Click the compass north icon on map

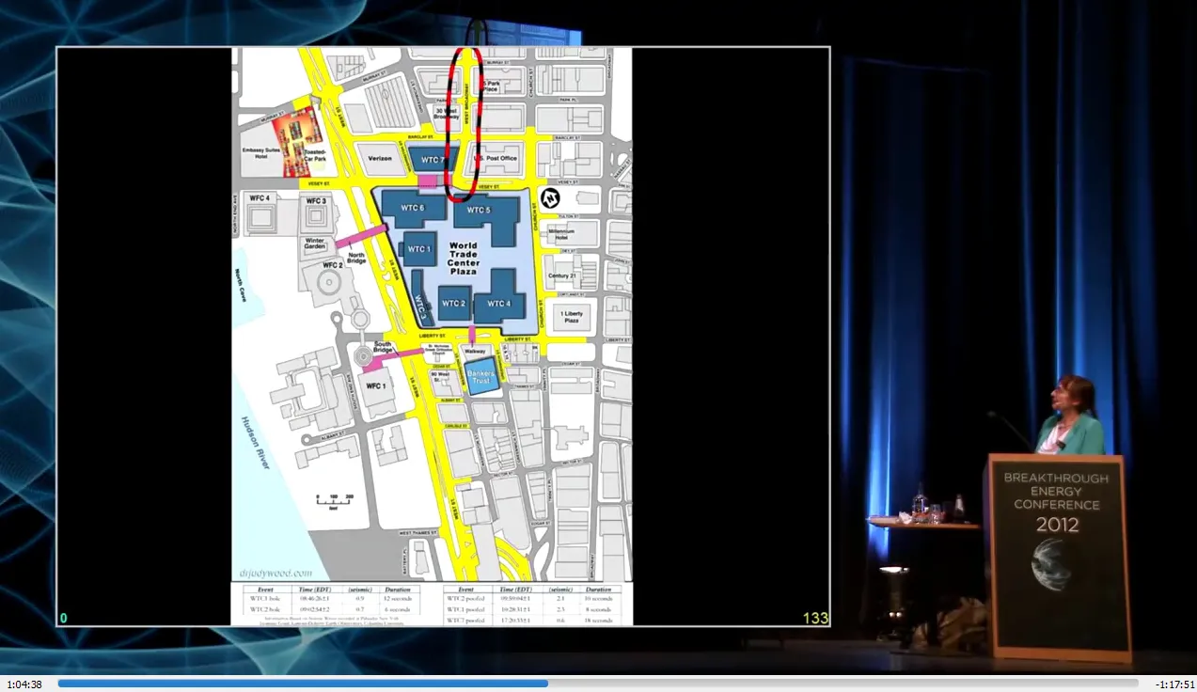551,197
